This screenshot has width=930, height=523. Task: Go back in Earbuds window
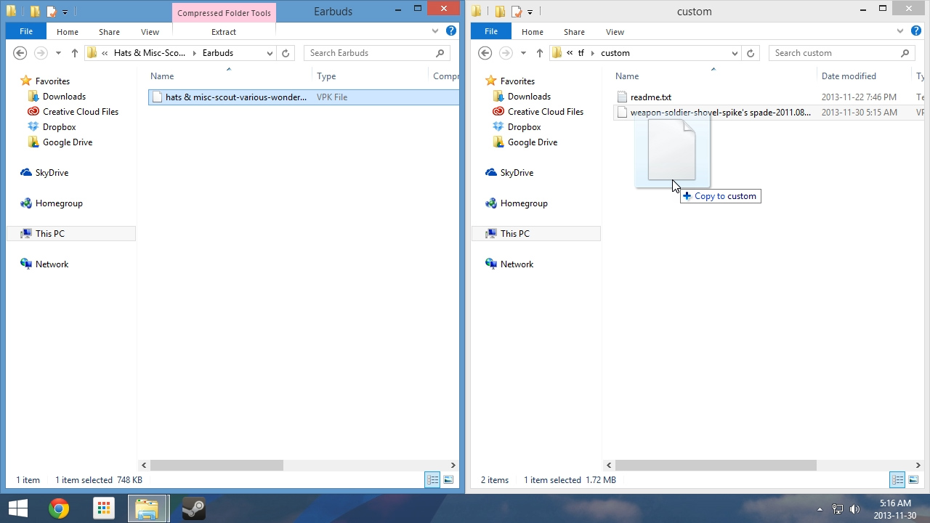[20, 53]
